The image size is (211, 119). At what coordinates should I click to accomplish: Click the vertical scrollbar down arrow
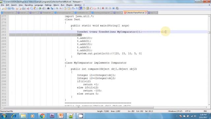coord(209,104)
